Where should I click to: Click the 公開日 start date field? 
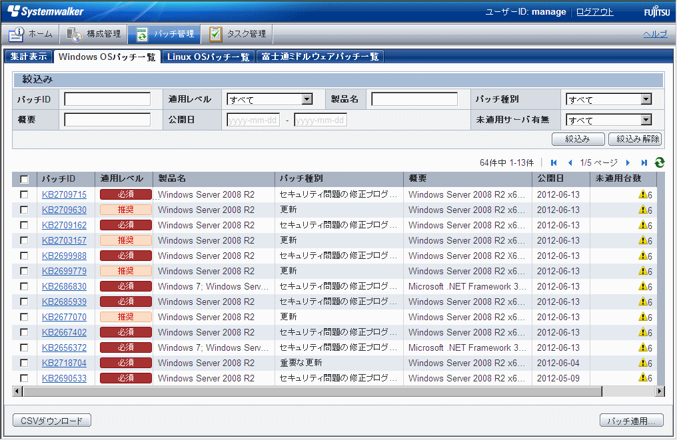tap(253, 120)
